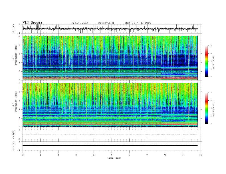Screen dimensions: 226x174
Task: Click the "-7" label on ch.1 colorbar
Action: point(211,77)
